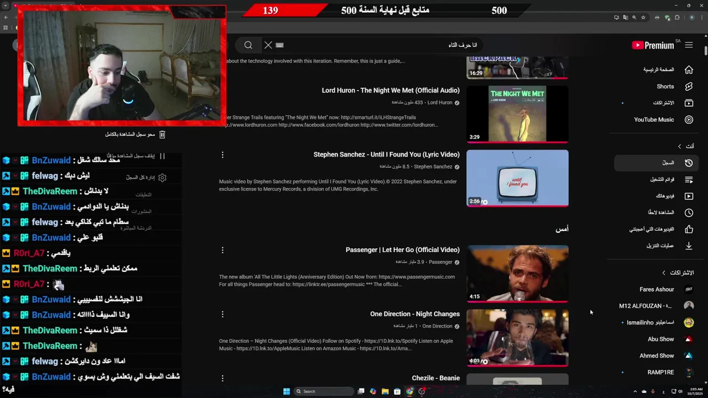This screenshot has height=398, width=708.
Task: Clear the search field with the X icon
Action: (x=268, y=45)
